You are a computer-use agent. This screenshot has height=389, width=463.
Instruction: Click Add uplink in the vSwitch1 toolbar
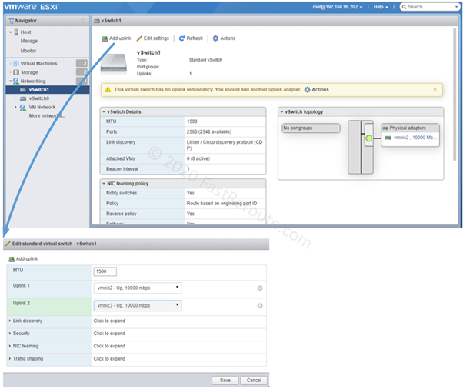pos(116,38)
